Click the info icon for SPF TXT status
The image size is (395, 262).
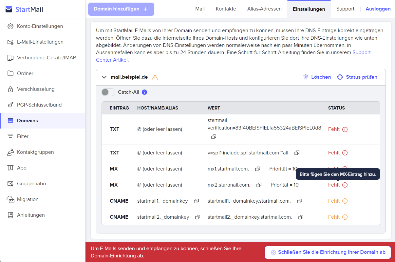[x=345, y=153]
